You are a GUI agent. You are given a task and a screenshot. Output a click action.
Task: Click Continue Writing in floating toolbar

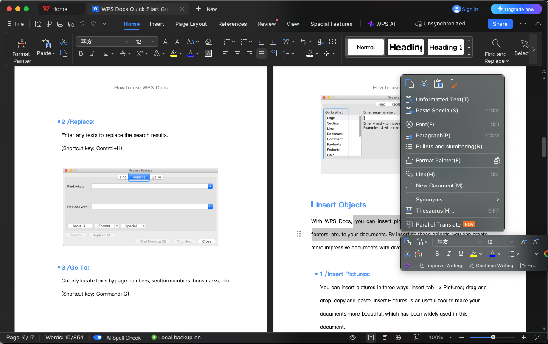[491, 266]
